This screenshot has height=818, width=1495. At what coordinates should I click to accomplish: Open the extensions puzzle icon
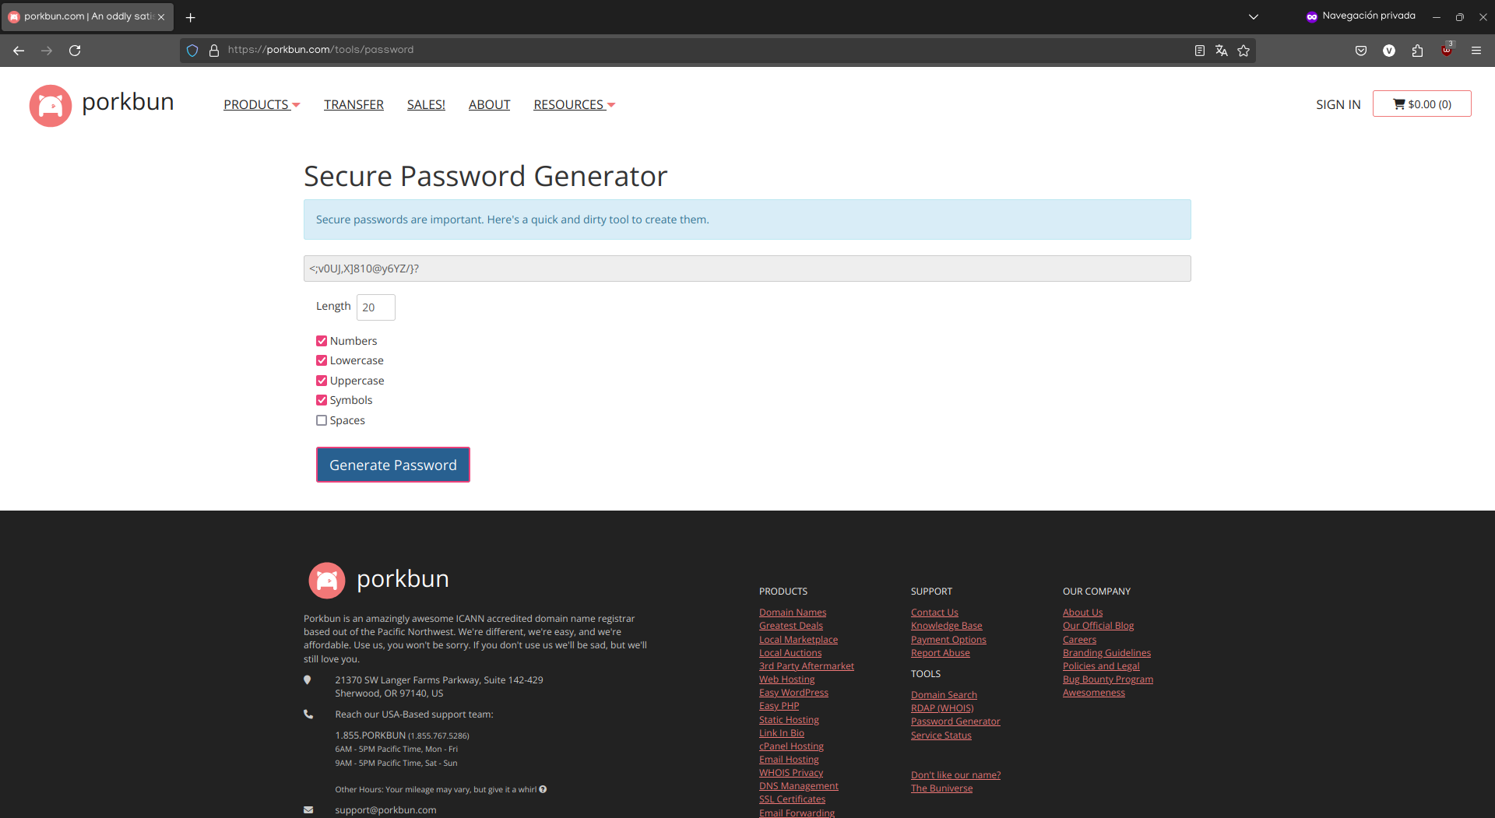point(1417,51)
